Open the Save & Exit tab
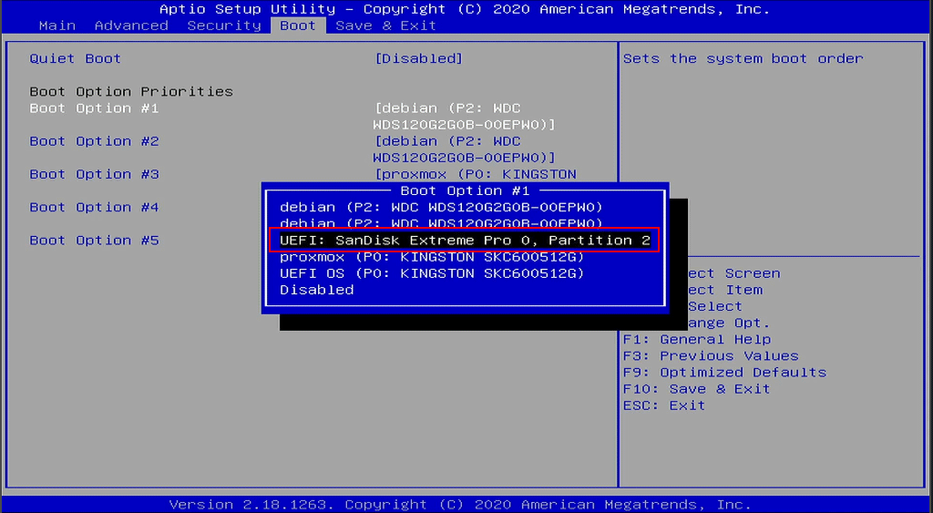933x513 pixels. 385,26
